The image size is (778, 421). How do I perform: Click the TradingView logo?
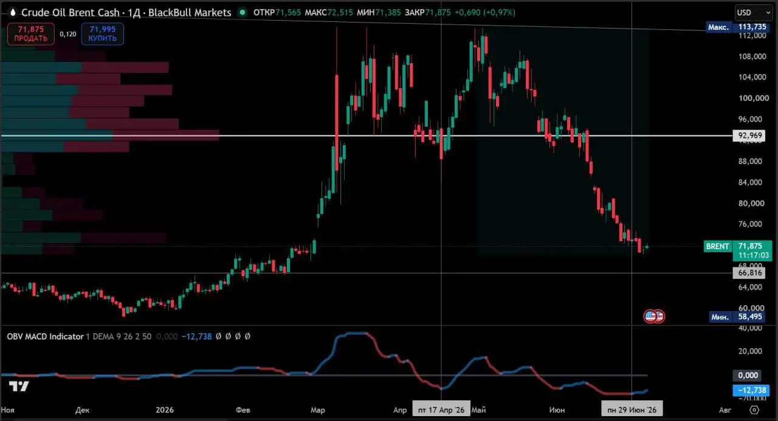(18, 387)
